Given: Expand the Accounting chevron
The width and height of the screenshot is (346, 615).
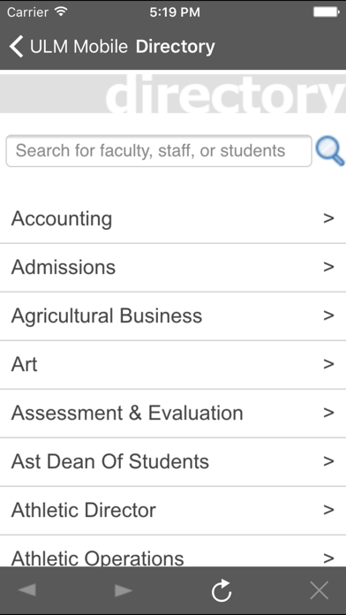Looking at the screenshot, I should coord(328,218).
